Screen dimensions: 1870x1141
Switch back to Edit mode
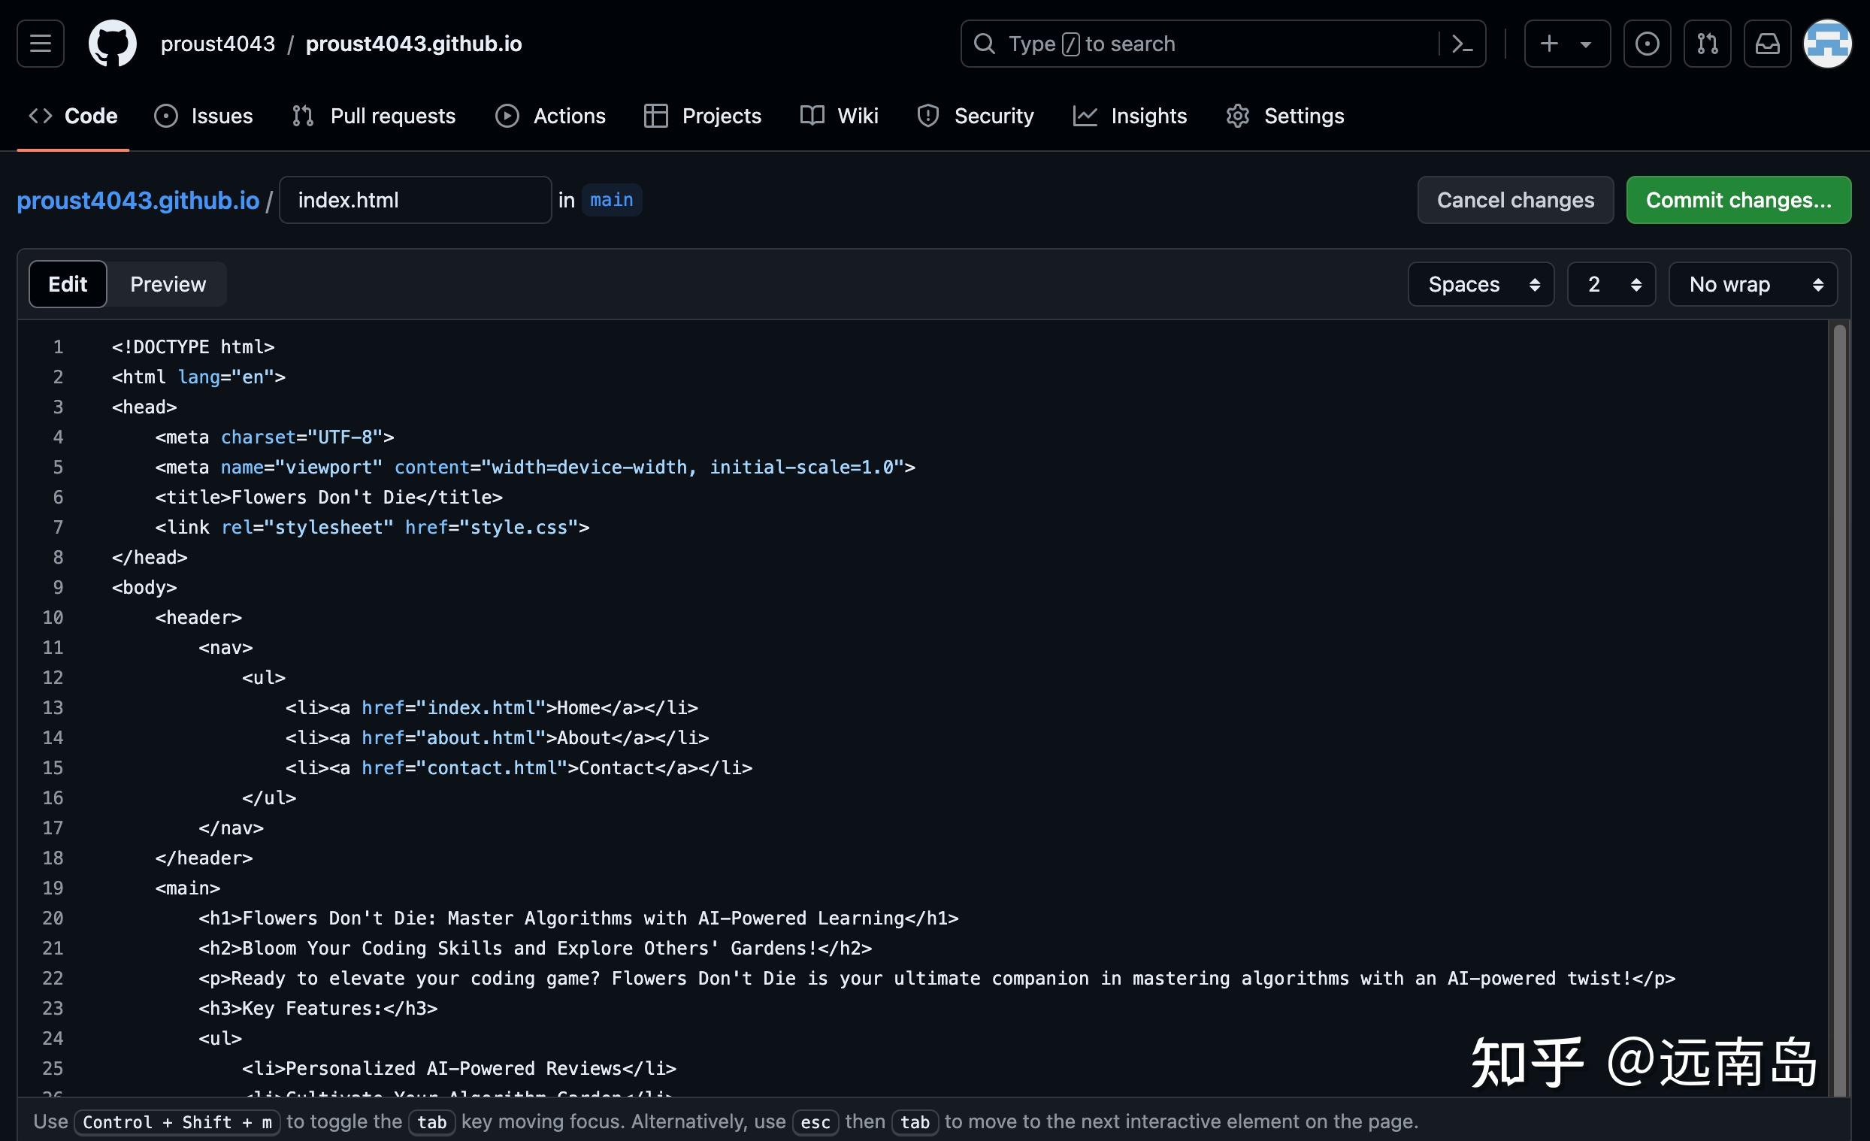(x=67, y=284)
